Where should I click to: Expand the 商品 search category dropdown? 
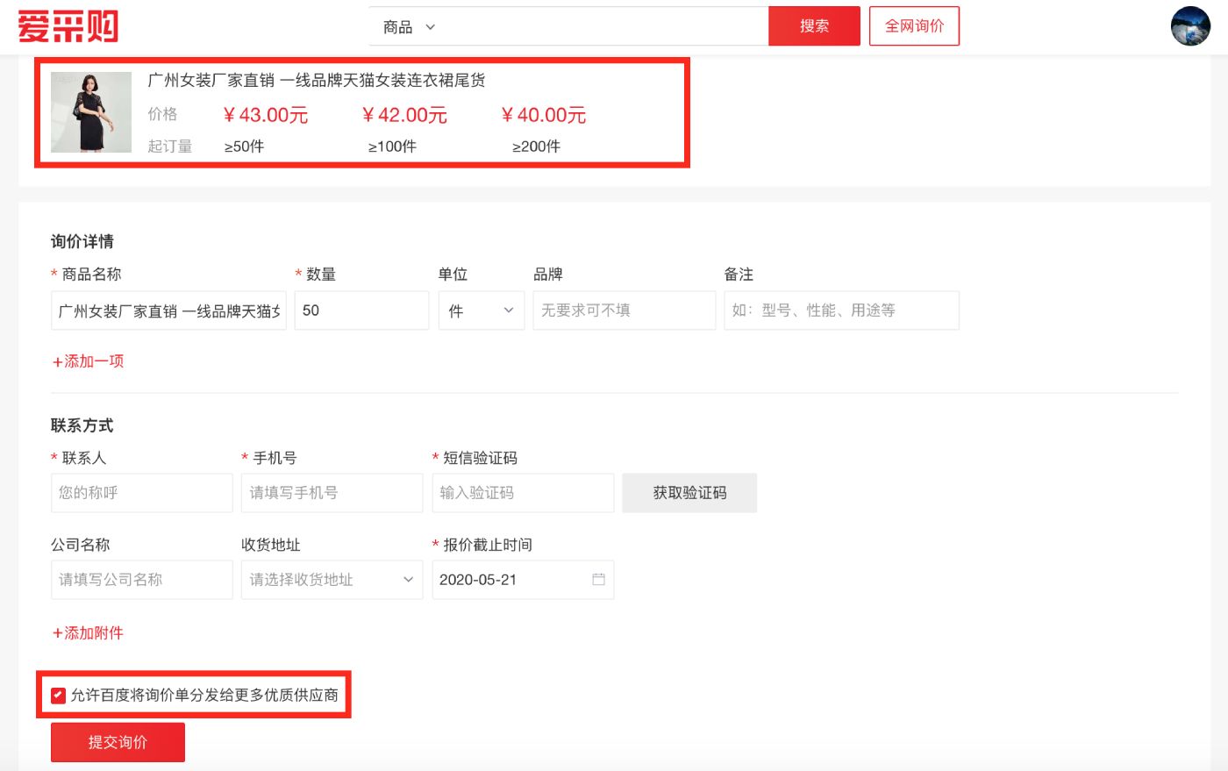(410, 27)
